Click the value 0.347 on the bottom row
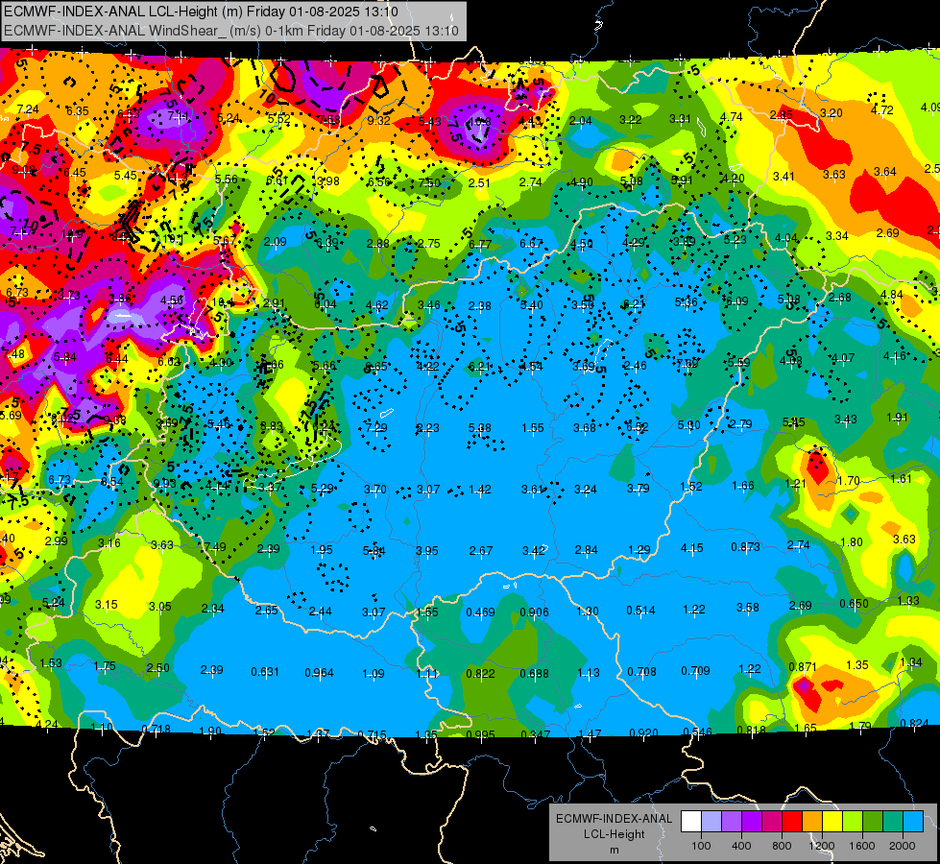Image resolution: width=940 pixels, height=864 pixels. click(x=535, y=735)
